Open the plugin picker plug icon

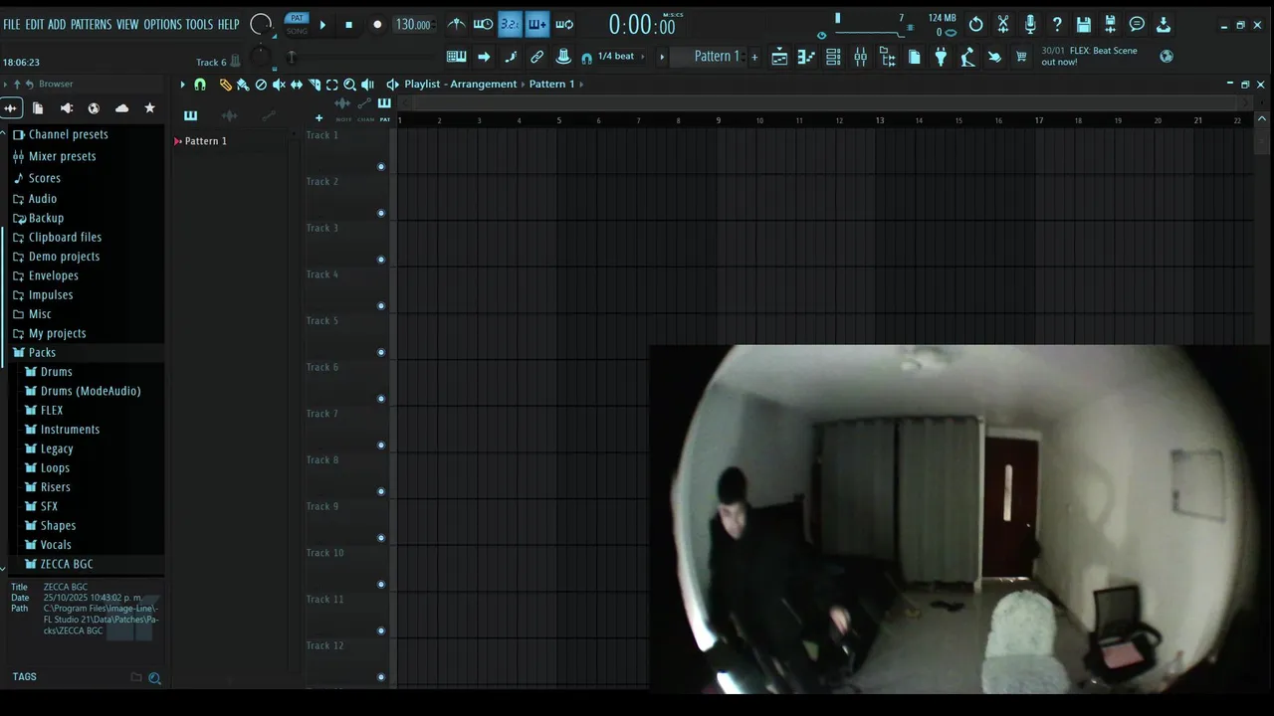coord(941,57)
